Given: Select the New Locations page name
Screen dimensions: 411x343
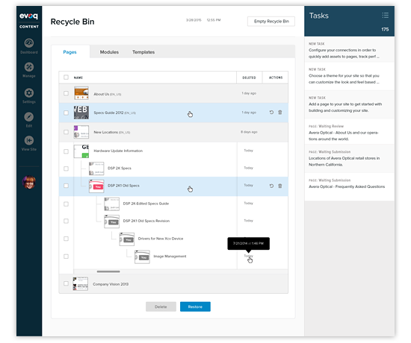Looking at the screenshot, I should (x=106, y=132).
